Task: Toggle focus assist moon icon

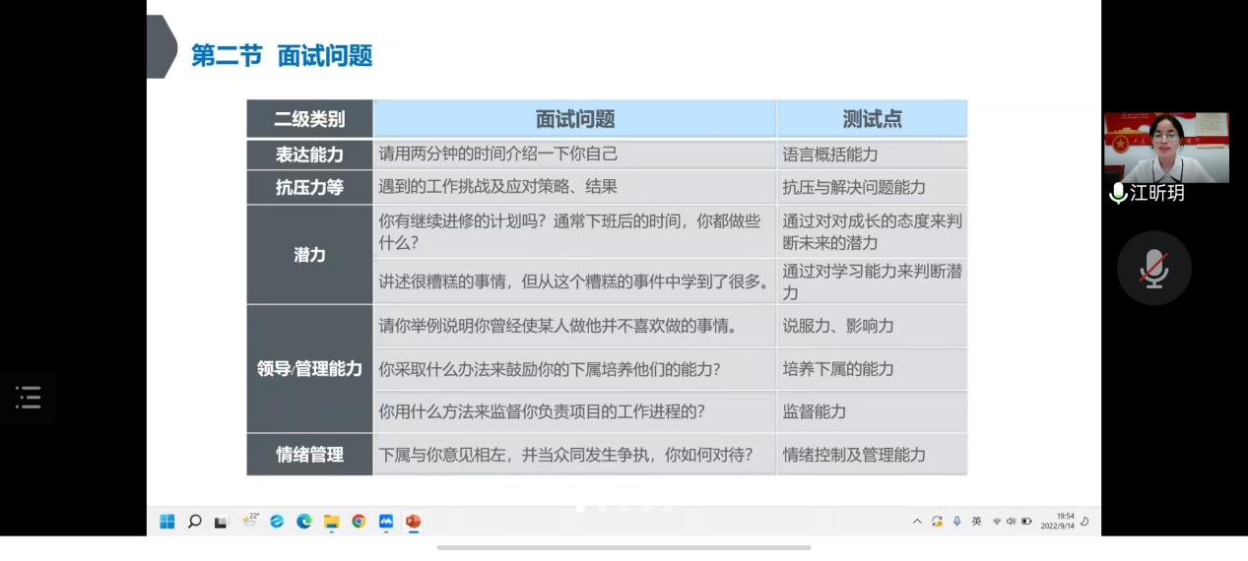Action: pos(1084,522)
